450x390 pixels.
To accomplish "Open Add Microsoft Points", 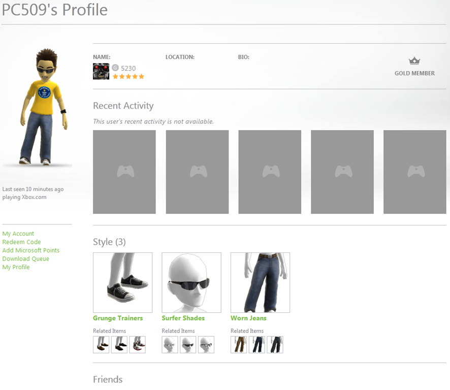I will click(31, 250).
